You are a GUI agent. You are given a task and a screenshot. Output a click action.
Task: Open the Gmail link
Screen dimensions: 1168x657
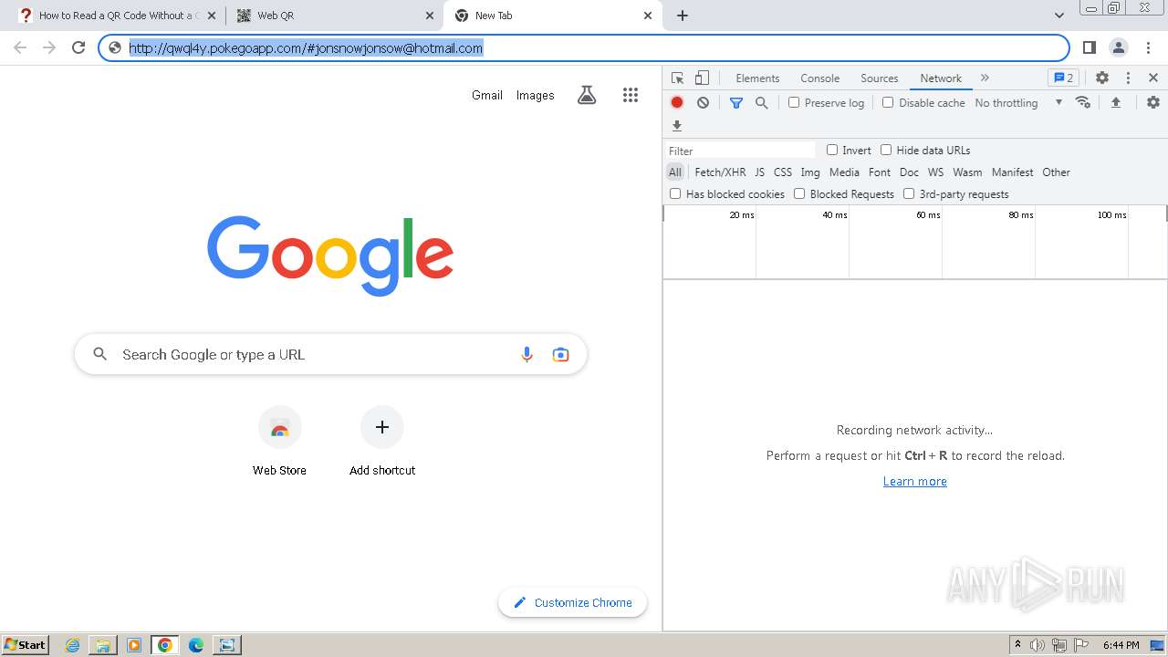[487, 95]
